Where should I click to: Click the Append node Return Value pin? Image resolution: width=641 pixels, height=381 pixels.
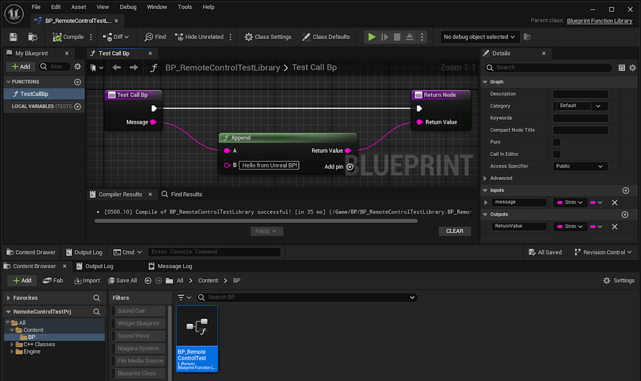[x=348, y=151]
